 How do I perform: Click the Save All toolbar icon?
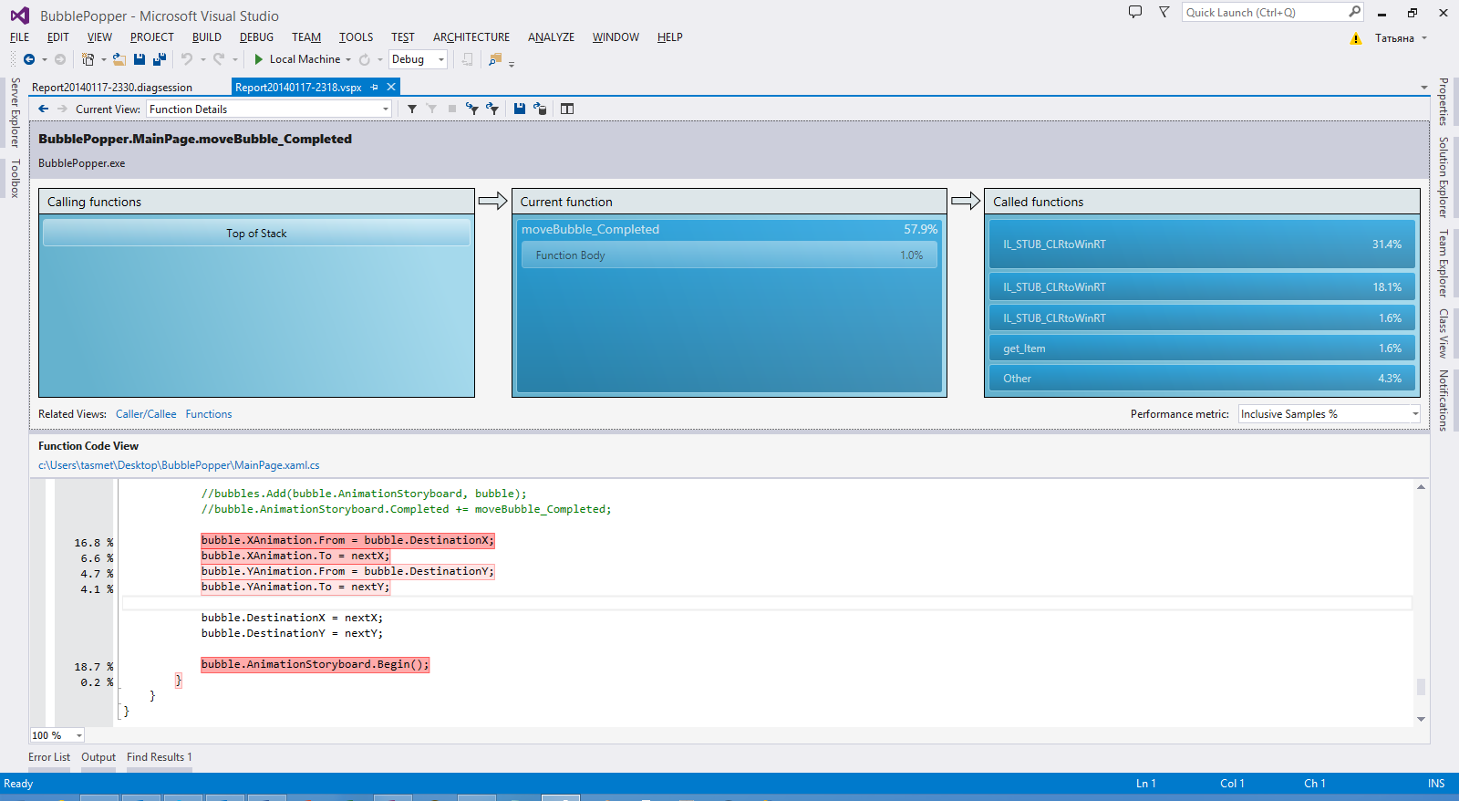[160, 59]
